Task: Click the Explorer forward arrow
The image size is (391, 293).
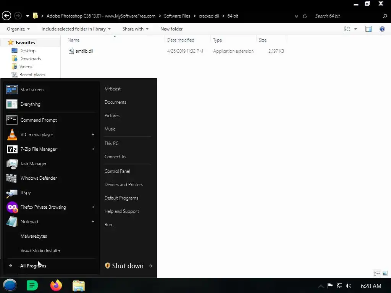Action: (18, 16)
